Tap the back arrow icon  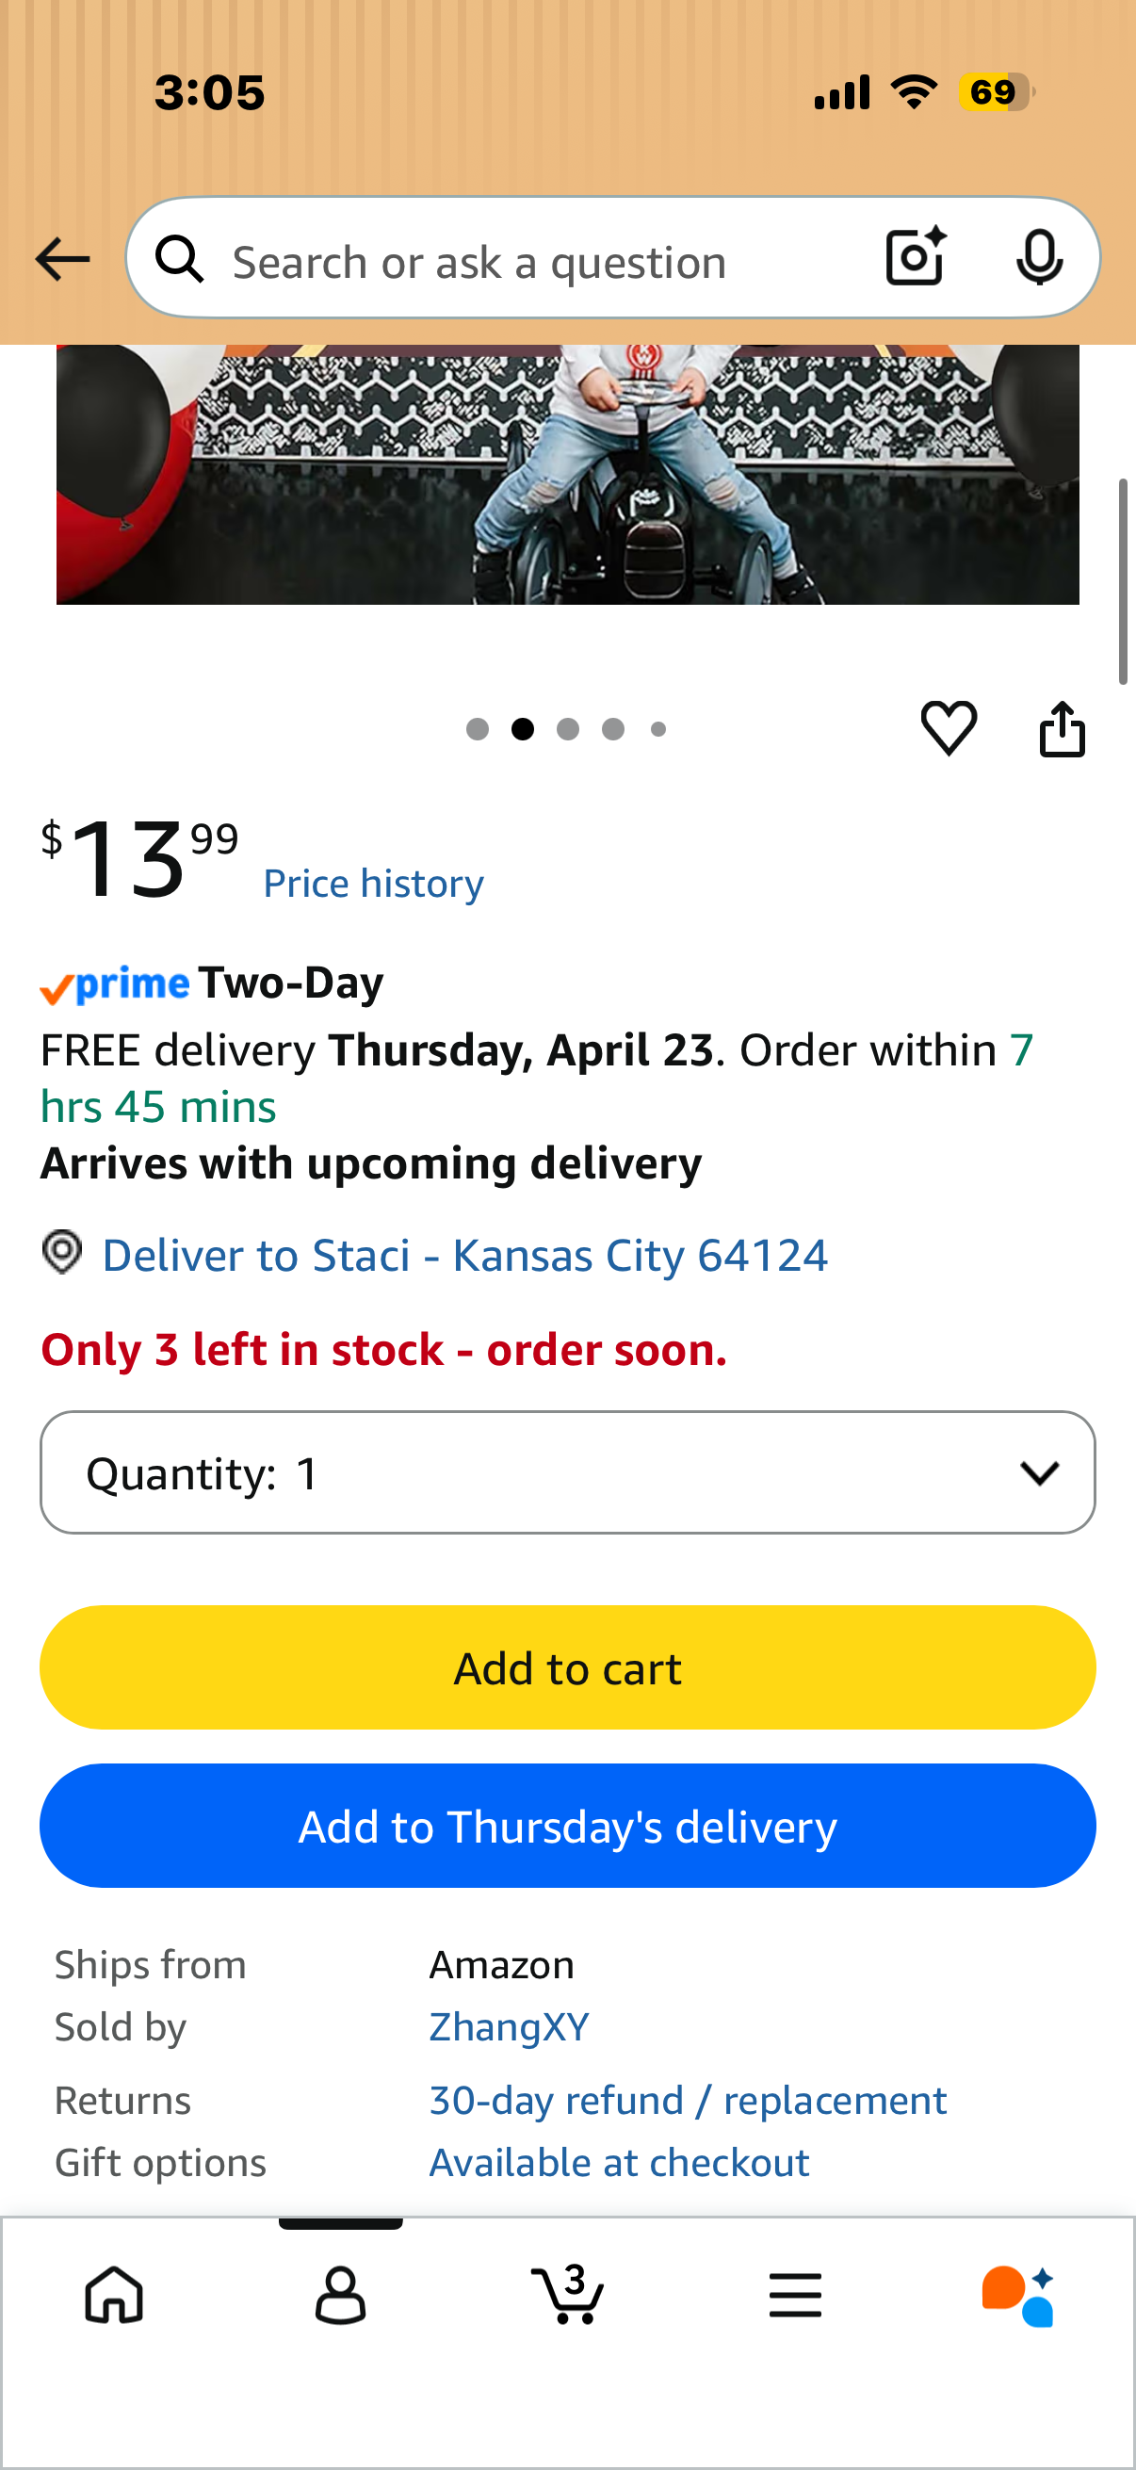pyautogui.click(x=62, y=259)
